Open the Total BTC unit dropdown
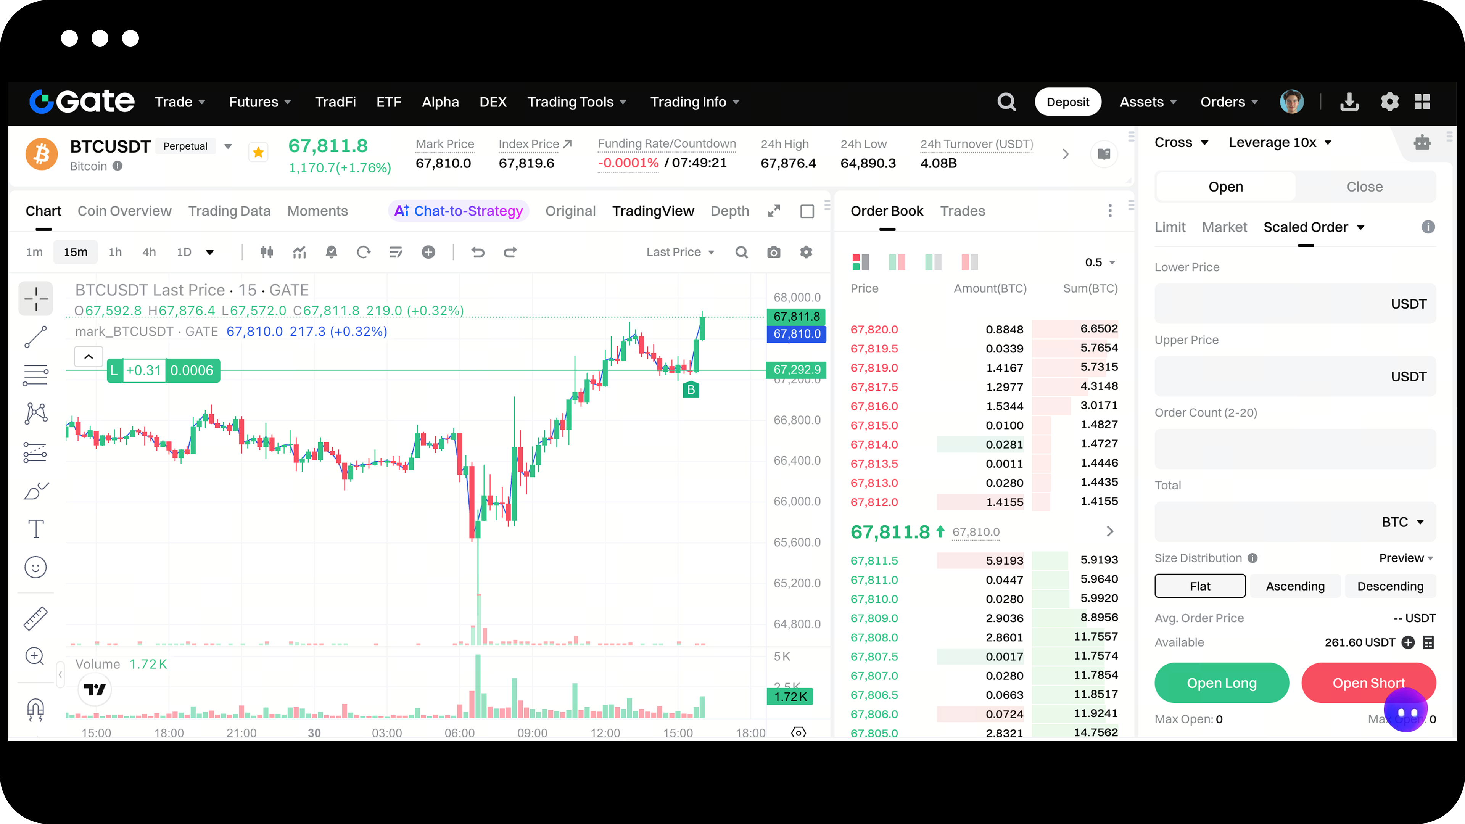Image resolution: width=1465 pixels, height=824 pixels. 1402,522
